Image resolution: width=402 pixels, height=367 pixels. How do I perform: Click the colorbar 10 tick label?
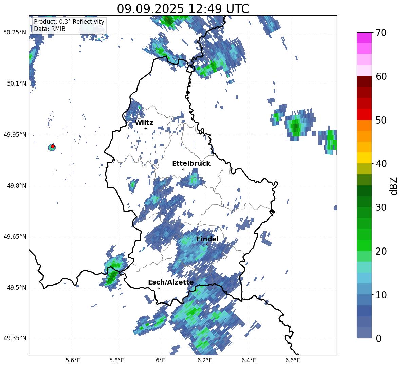tap(381, 295)
